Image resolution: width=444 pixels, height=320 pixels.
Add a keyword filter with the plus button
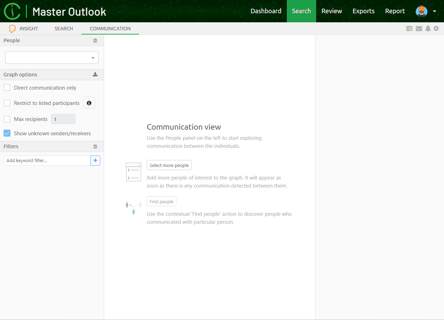click(95, 160)
